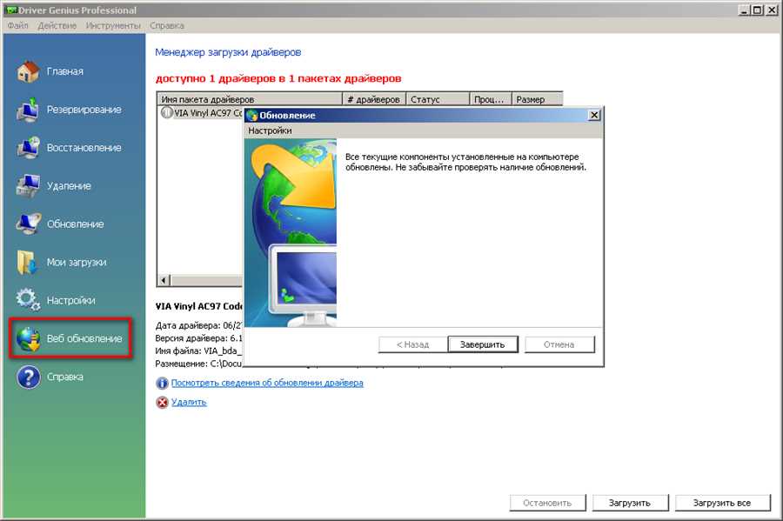Click the left arrow of the list scrollbar

click(164, 280)
